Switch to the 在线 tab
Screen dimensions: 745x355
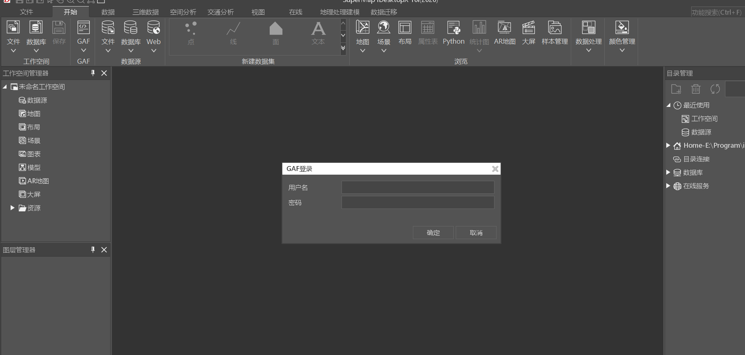(x=296, y=12)
